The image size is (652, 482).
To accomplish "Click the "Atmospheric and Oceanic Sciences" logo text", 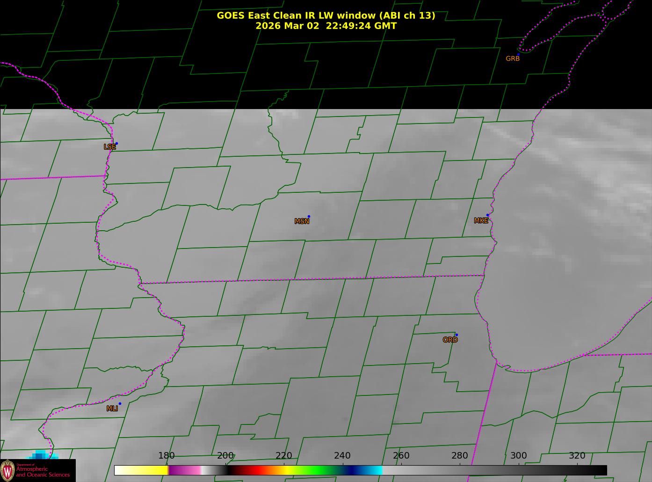I will pyautogui.click(x=43, y=472).
